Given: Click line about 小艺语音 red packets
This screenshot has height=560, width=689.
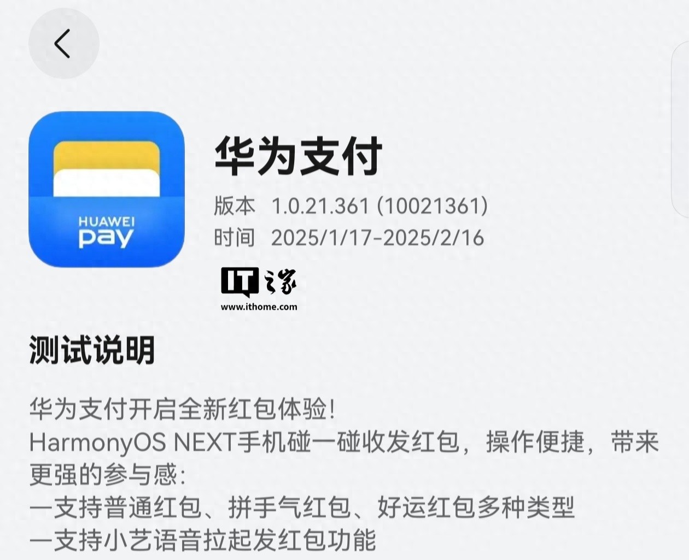Looking at the screenshot, I should 203,540.
